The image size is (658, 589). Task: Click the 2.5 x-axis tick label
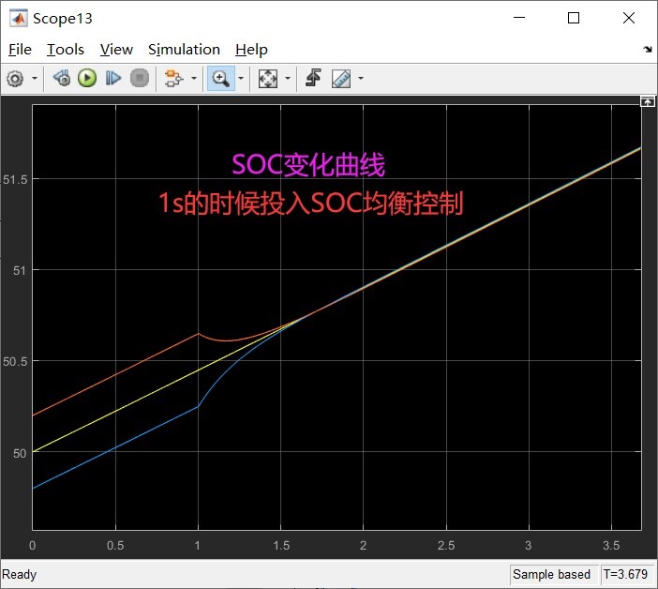tap(446, 545)
